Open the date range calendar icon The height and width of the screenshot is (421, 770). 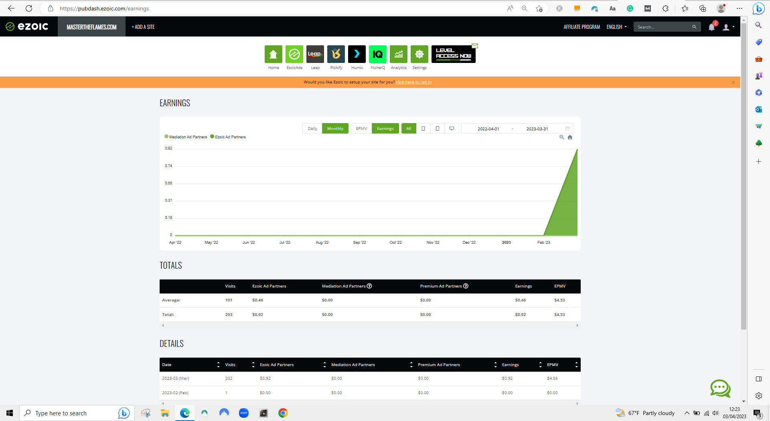coord(567,128)
